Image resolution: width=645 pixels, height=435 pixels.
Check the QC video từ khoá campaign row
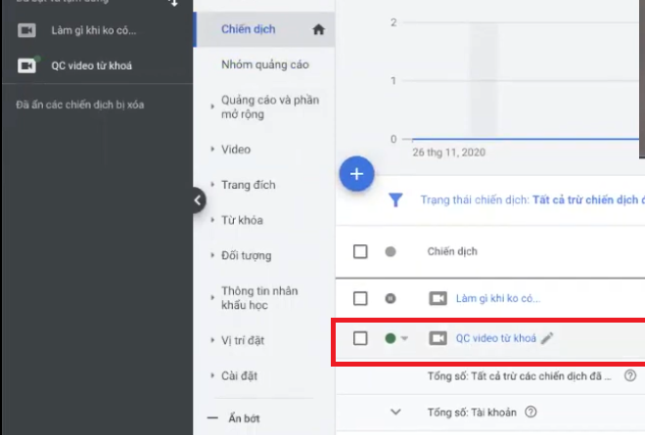pyautogui.click(x=360, y=338)
